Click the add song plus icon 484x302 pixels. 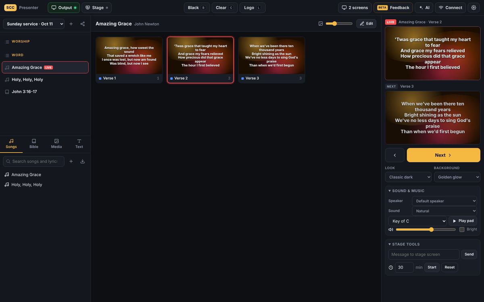(71, 161)
